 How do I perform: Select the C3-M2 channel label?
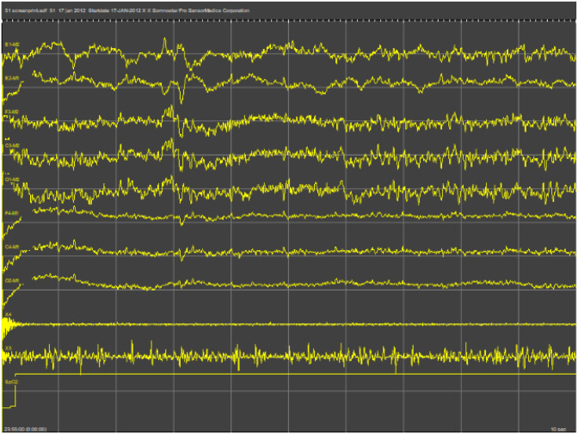coord(12,145)
